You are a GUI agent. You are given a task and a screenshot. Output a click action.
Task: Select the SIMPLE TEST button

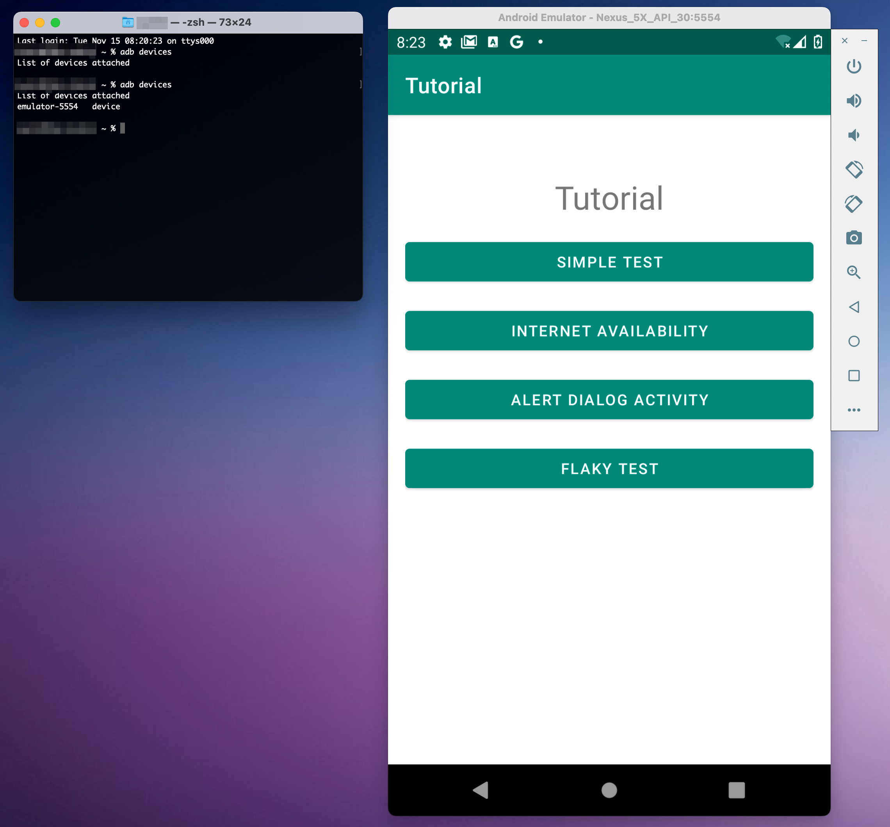coord(609,262)
